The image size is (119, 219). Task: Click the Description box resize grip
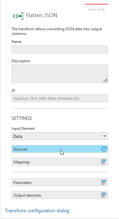[105, 80]
